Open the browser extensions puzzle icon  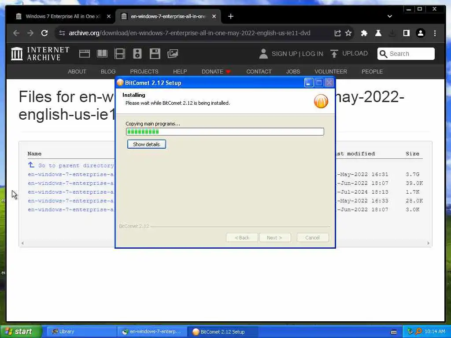(x=364, y=33)
